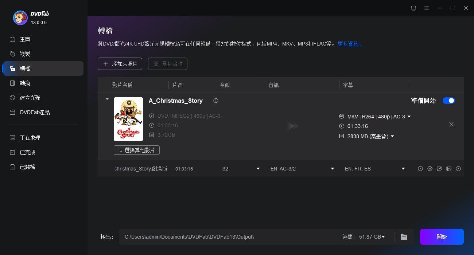This screenshot has height=255, width=474.
Task: Expand the EN AC-3/2 audio dropdown
Action: click(x=333, y=169)
